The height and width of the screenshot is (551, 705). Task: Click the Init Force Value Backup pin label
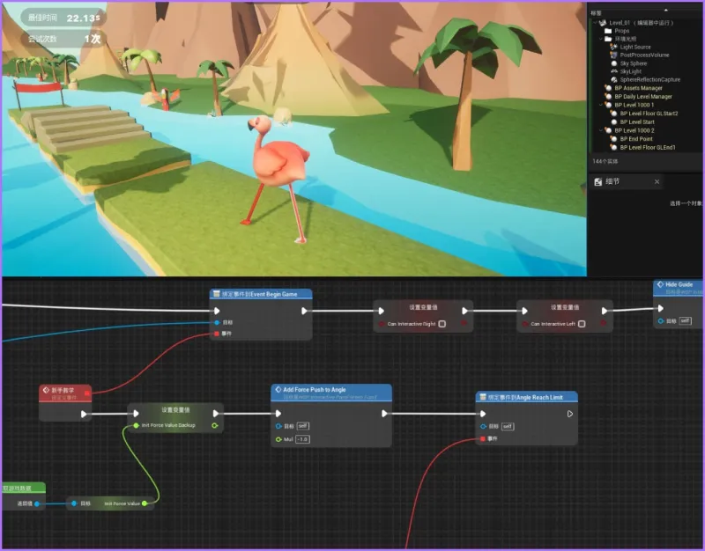pyautogui.click(x=168, y=425)
